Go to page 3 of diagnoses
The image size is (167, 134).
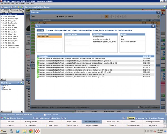(114, 16)
